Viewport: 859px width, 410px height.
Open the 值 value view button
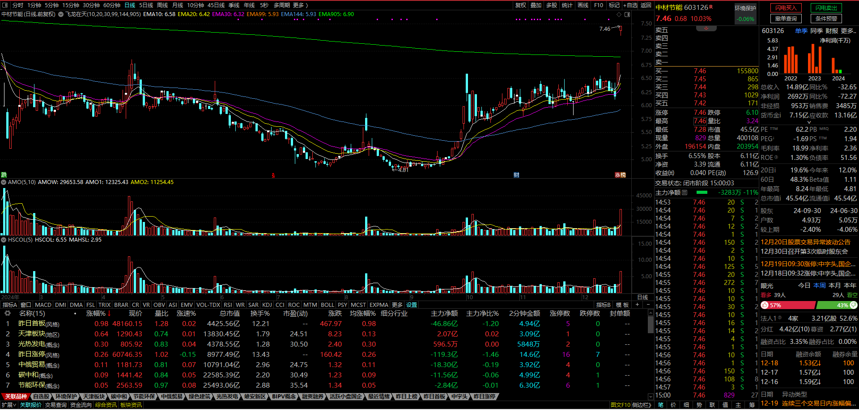725,405
